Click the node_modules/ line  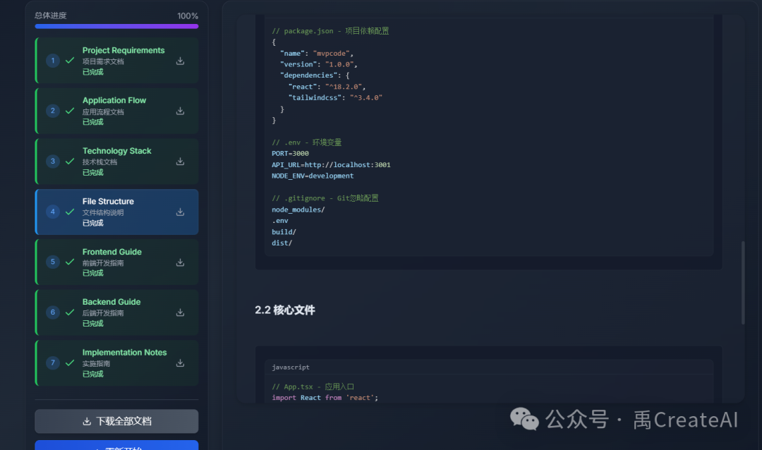point(298,209)
